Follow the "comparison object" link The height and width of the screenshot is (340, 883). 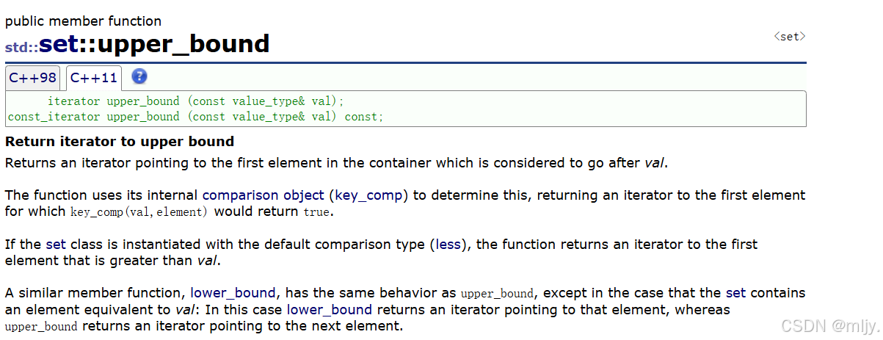tap(263, 195)
